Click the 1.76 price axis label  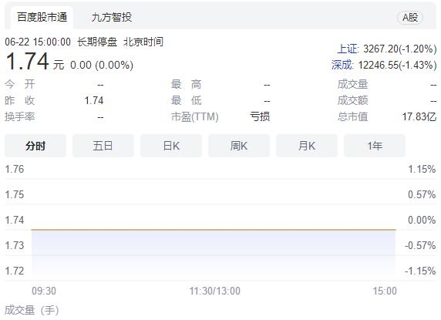[15, 170]
